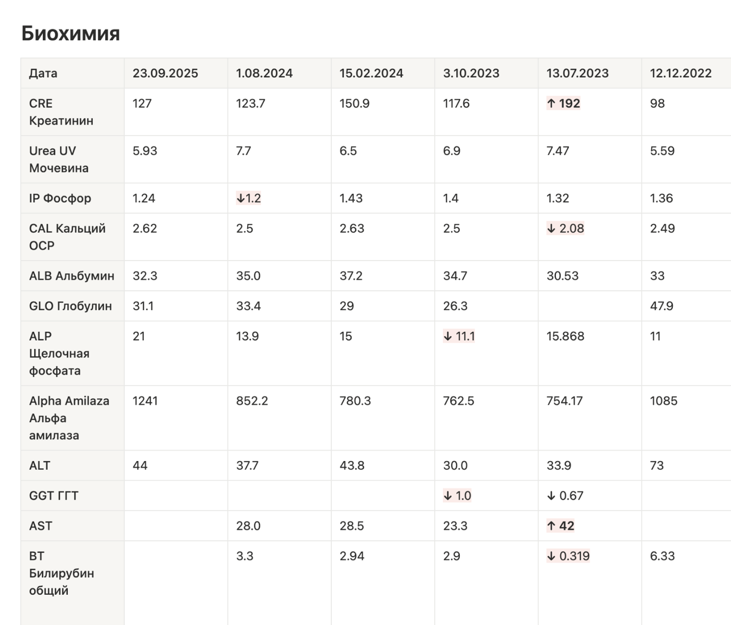Select the ALB Альбумин row label
The image size is (731, 625).
[72, 276]
